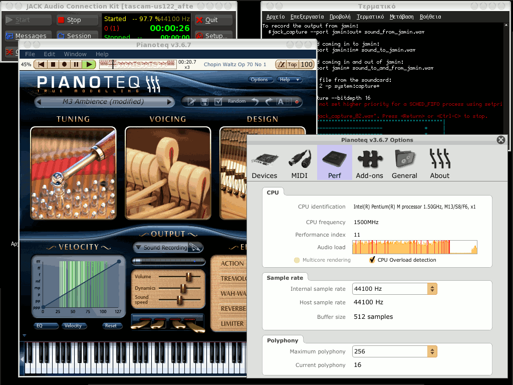The image size is (513, 385).
Task: Click the tempo value field showing 100
Action: pyautogui.click(x=307, y=65)
